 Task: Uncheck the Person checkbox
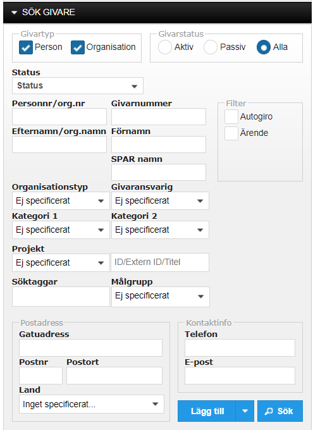26,47
